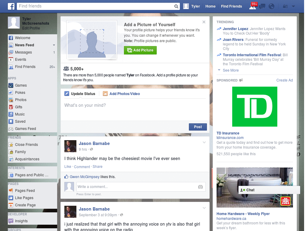Dismiss the Add a Picture card
Viewport: 308px width, 231px height.
point(204,22)
